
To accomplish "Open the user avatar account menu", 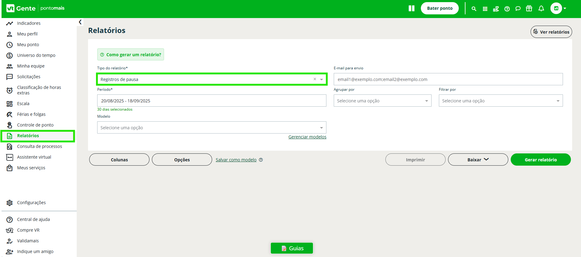I will point(558,9).
